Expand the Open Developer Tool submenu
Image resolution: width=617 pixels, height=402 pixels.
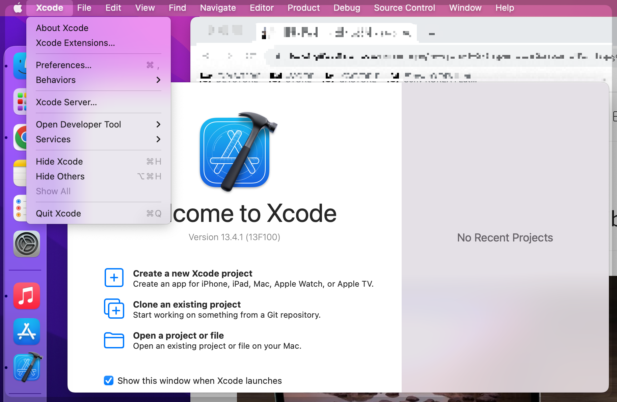(98, 124)
